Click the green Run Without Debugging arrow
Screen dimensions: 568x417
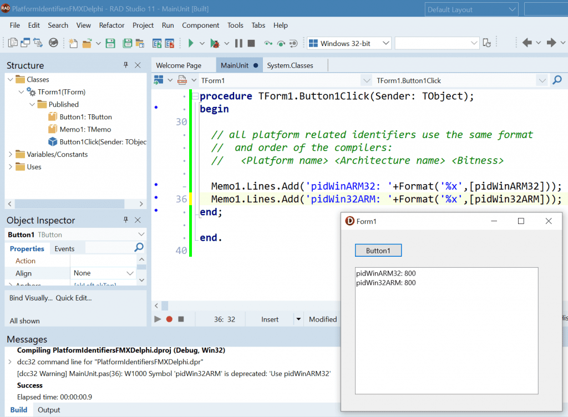click(191, 43)
